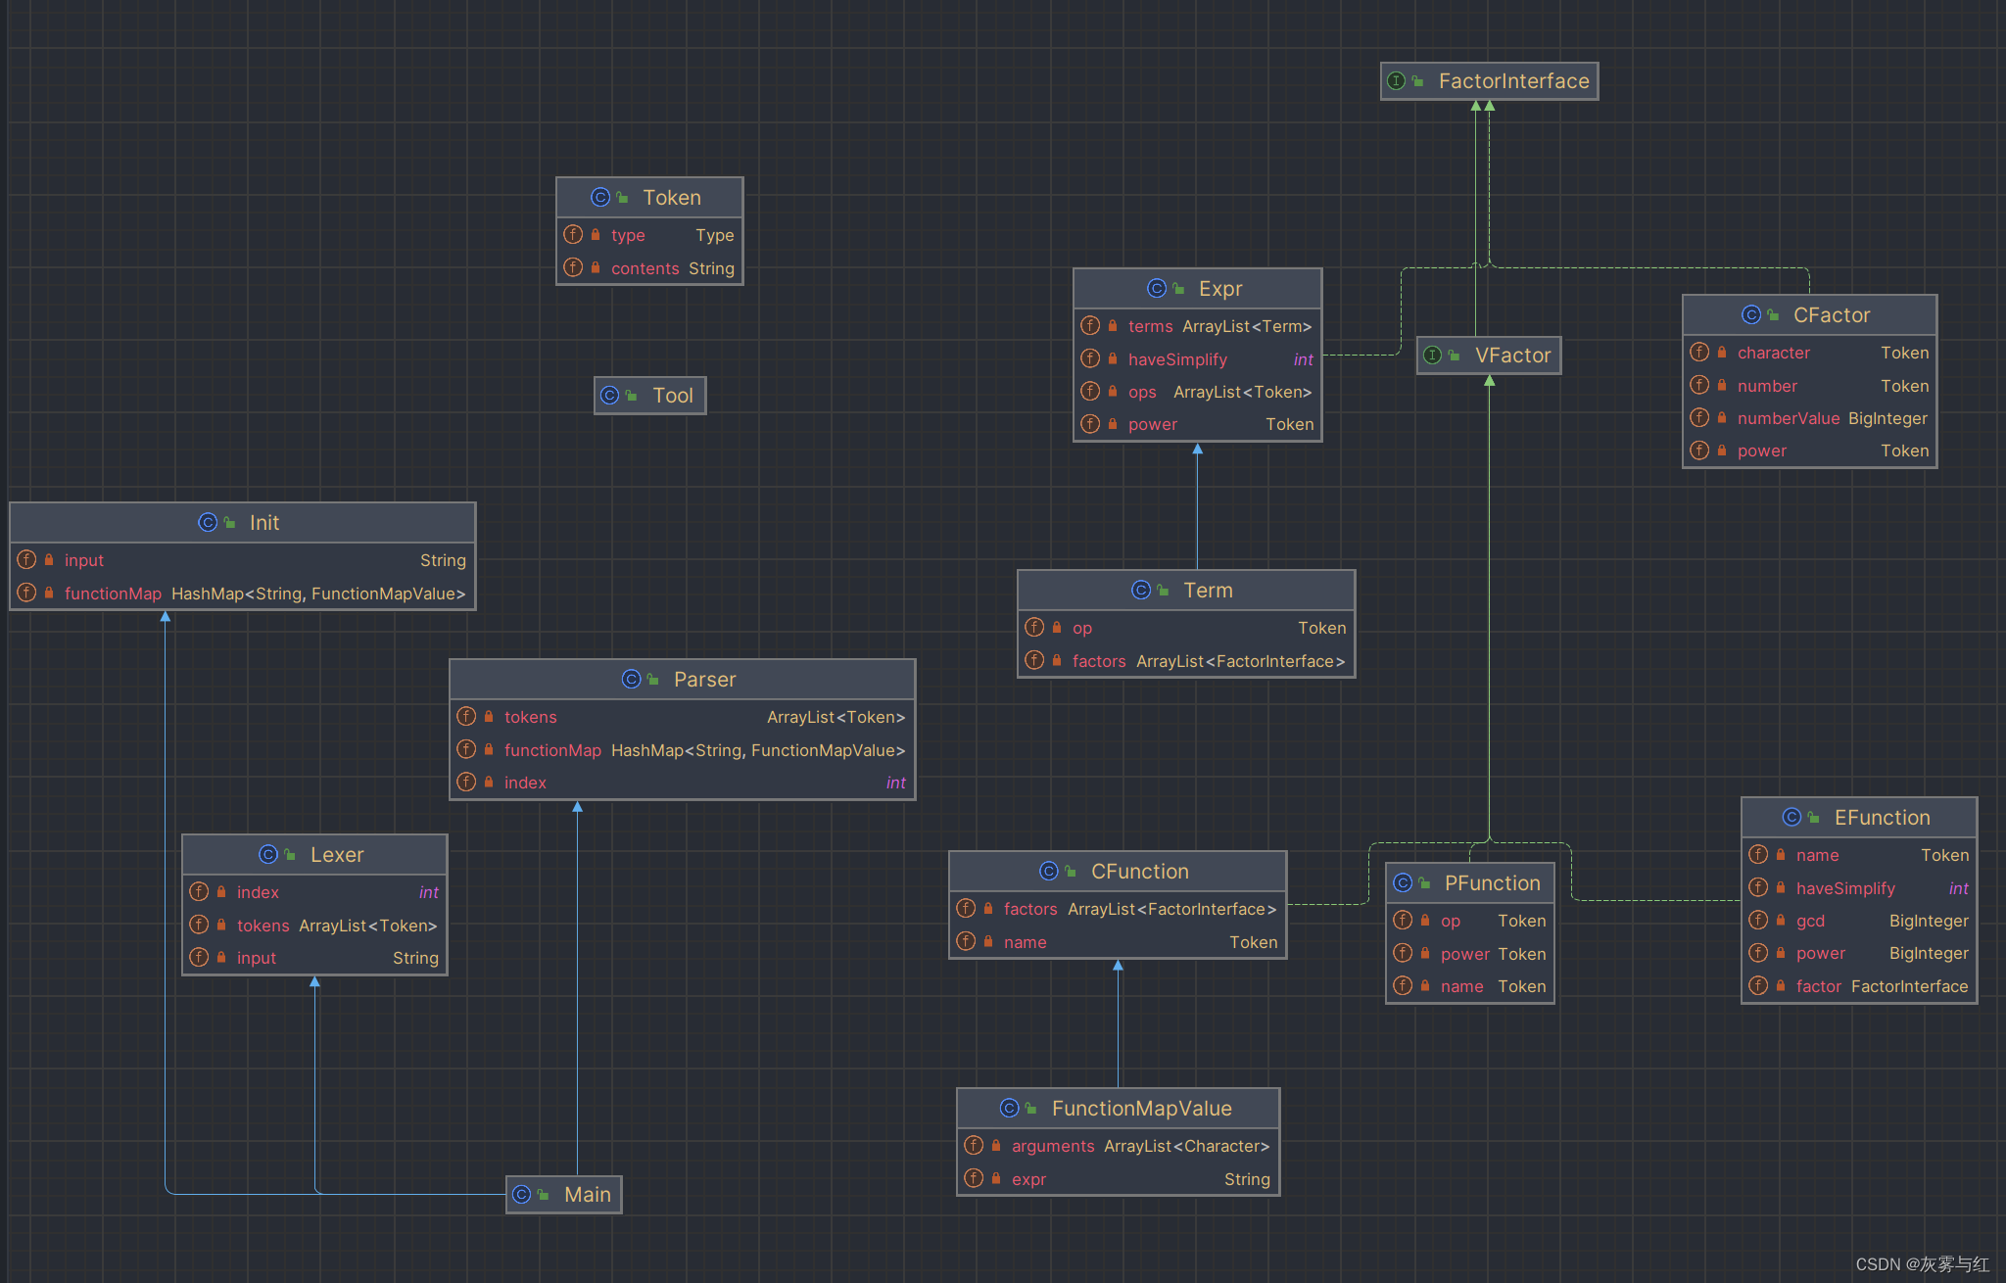Click the field icon of the arguments field
Screen dimensions: 2006x1283
974,1146
